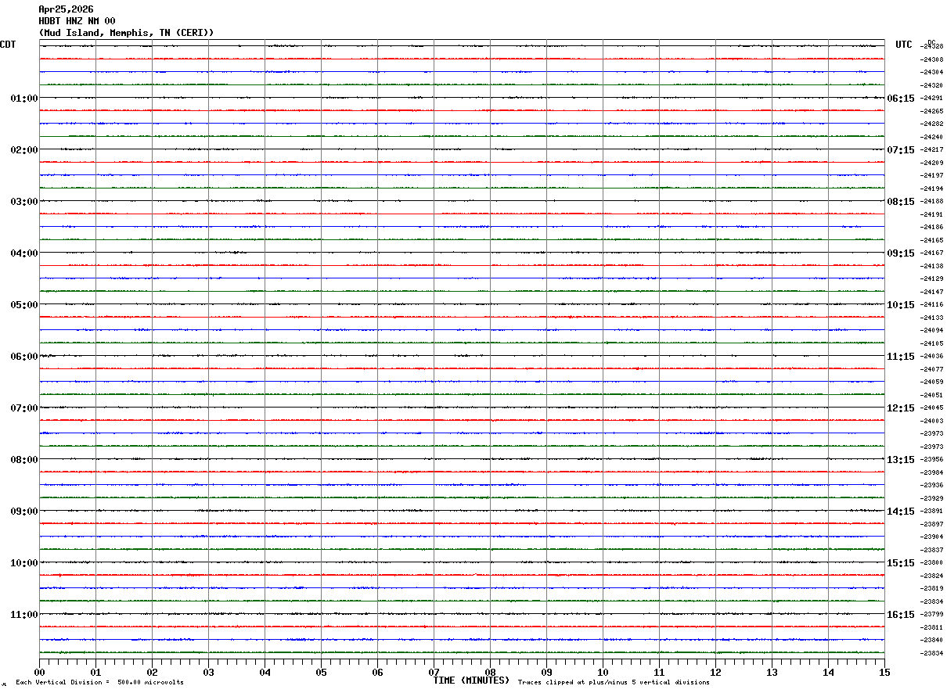This screenshot has height=693, width=947.
Task: Click the 12 minute tick label on axis
Action: [x=715, y=673]
